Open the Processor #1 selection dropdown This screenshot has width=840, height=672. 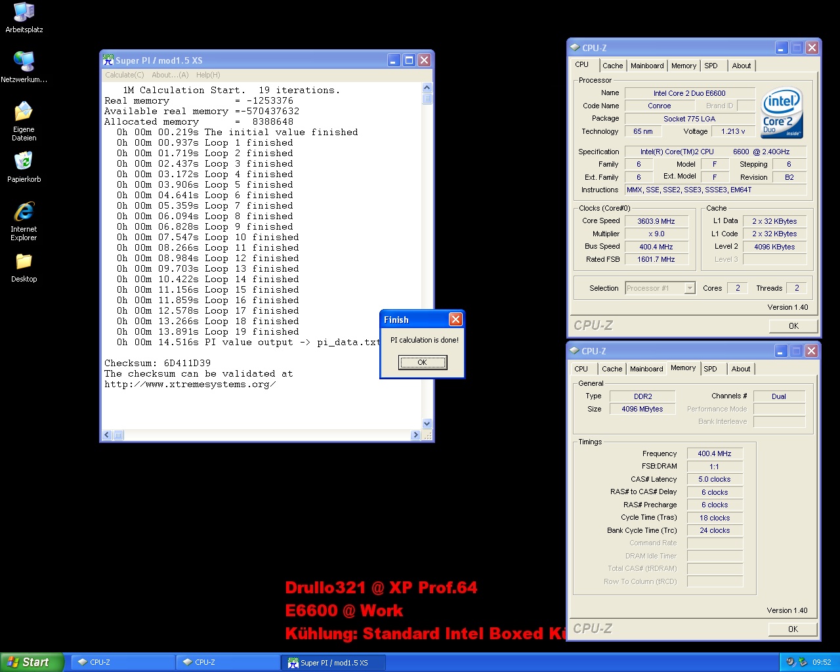(660, 288)
